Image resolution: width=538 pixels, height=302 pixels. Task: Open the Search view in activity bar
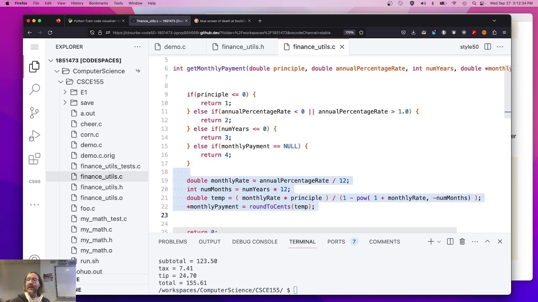pyautogui.click(x=34, y=89)
